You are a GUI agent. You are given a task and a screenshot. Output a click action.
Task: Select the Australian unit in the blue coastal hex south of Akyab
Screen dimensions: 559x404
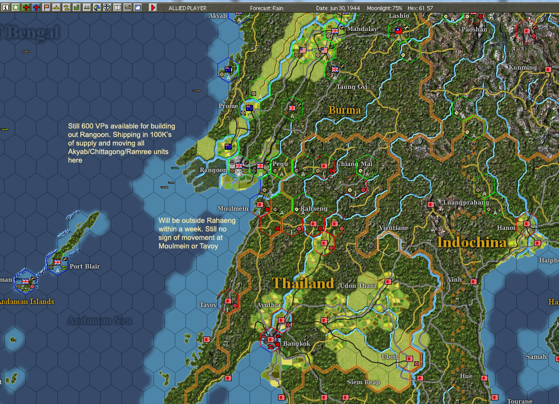tap(228, 70)
